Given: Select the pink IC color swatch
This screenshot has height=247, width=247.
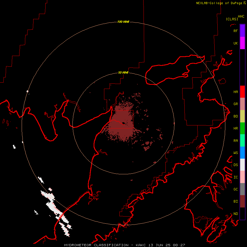Looking at the screenshot, I should click(x=242, y=177).
